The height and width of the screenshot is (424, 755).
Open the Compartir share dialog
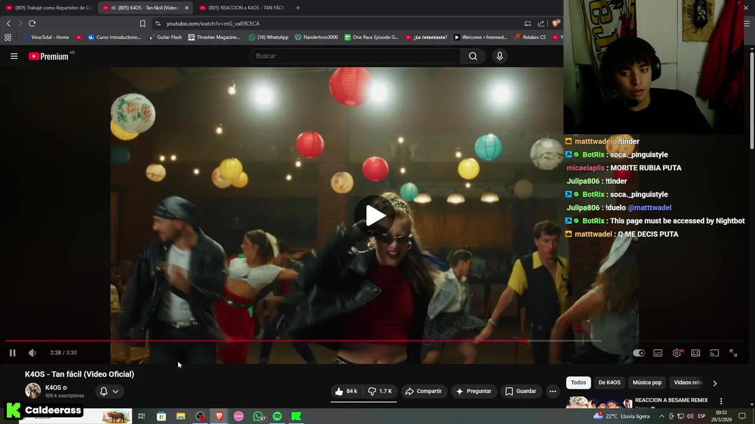coord(424,391)
